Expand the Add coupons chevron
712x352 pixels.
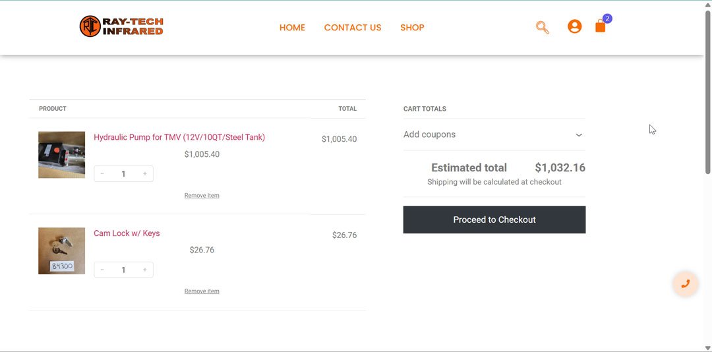point(579,134)
